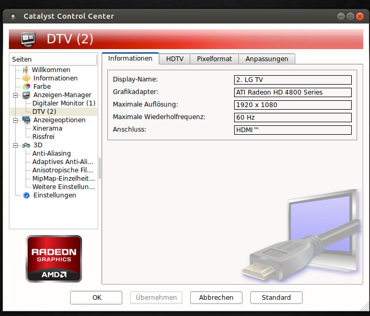This screenshot has height=316, width=370.
Task: Click the Anzeigeoptionen dual-monitor icon
Action: [26, 120]
